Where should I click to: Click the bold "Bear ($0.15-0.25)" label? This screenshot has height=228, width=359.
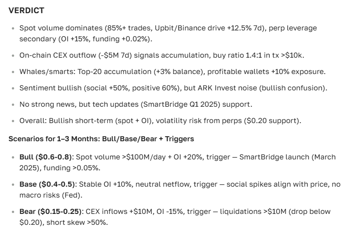coord(50,212)
